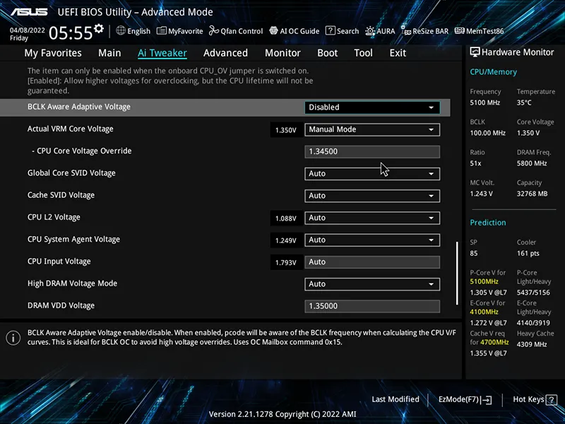
Task: Click the ReSize BAR icon
Action: [406, 30]
